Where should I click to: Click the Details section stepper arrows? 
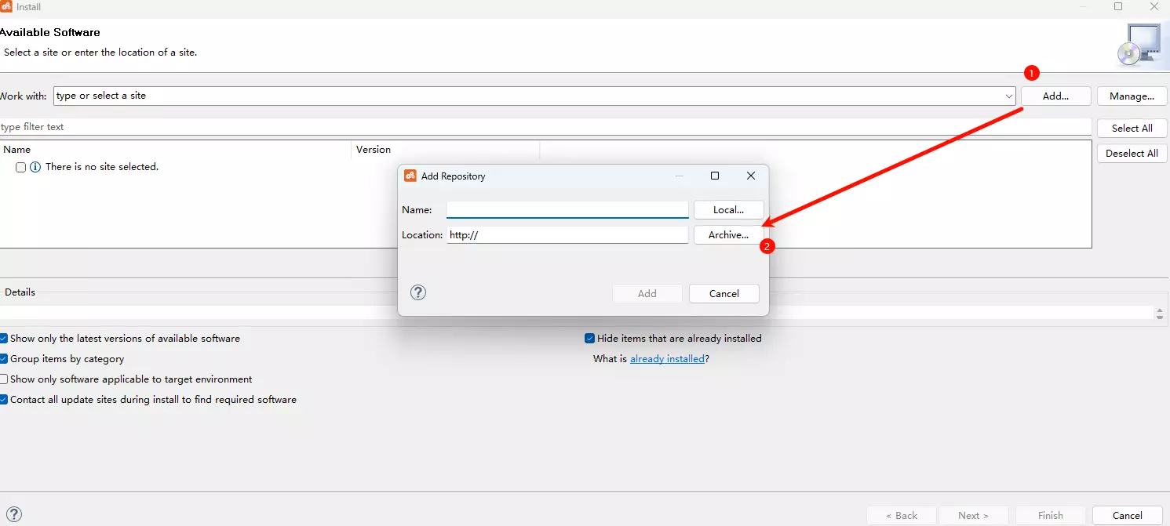pos(1159,314)
